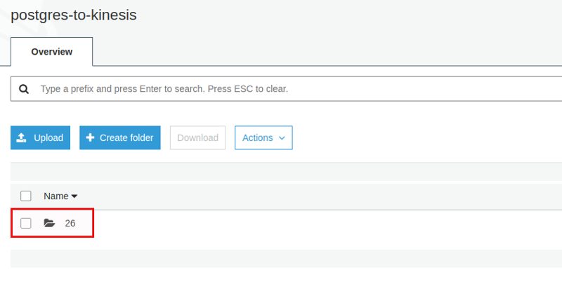Click the Create folder button
The width and height of the screenshot is (562, 298).
click(120, 137)
